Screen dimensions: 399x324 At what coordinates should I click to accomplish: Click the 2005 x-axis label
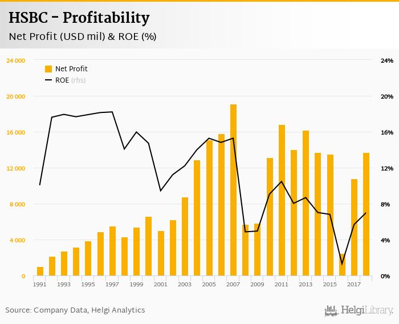click(209, 284)
